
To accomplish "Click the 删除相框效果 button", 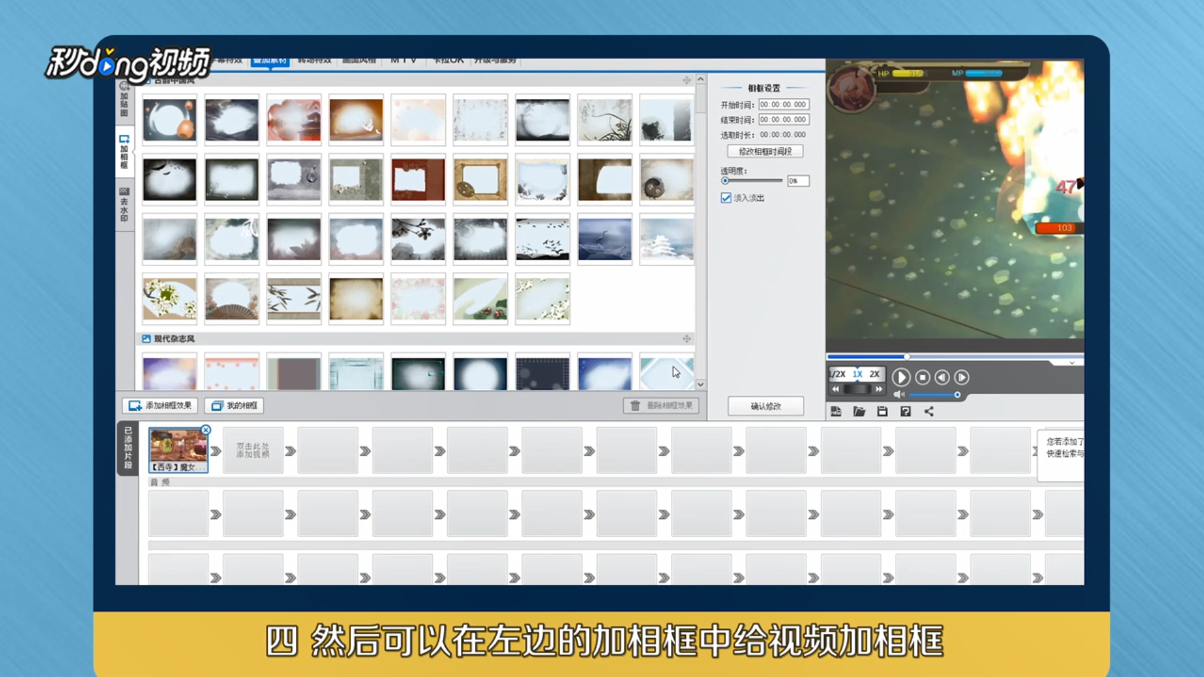I will click(x=661, y=406).
